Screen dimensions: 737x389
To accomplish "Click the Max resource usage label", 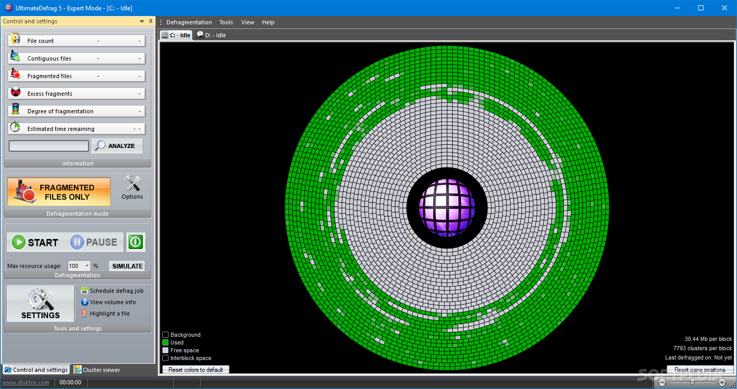I will pos(34,266).
